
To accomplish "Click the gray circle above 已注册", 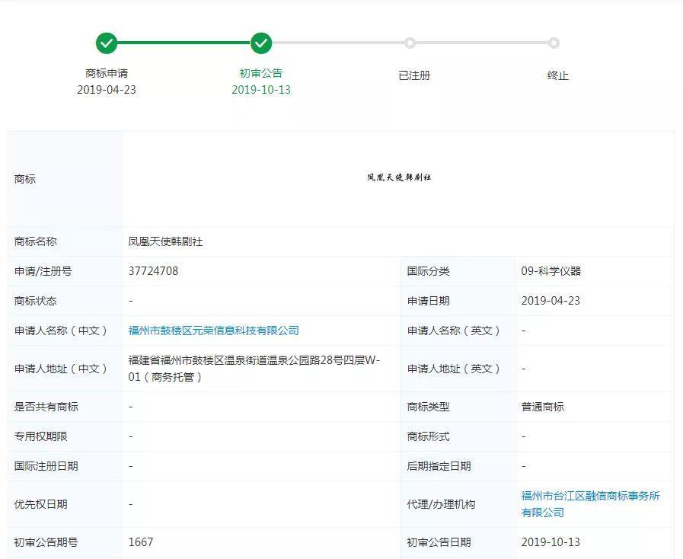I will [x=410, y=43].
